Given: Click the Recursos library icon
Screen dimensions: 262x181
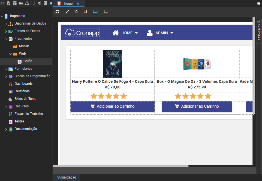Looking at the screenshot, I should click(x=11, y=107).
